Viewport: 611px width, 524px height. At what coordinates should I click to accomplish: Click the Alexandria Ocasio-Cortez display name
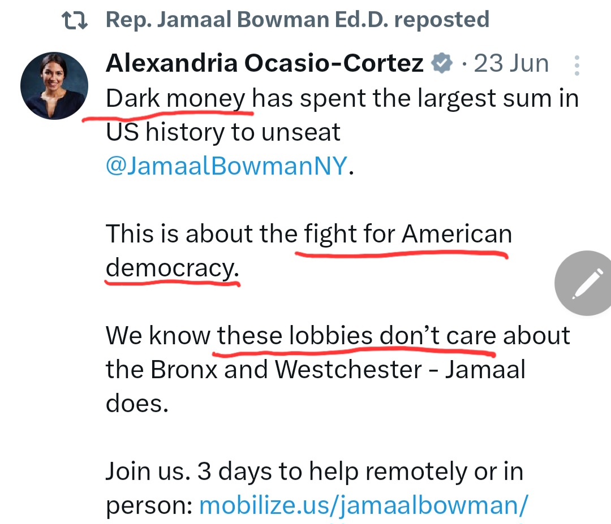264,63
